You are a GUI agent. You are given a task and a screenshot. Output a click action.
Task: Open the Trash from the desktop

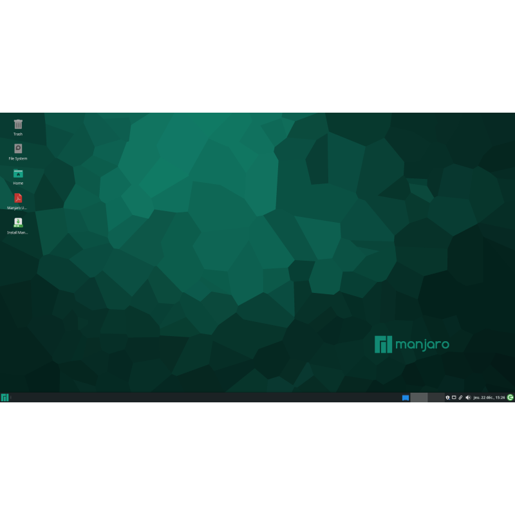pyautogui.click(x=17, y=124)
